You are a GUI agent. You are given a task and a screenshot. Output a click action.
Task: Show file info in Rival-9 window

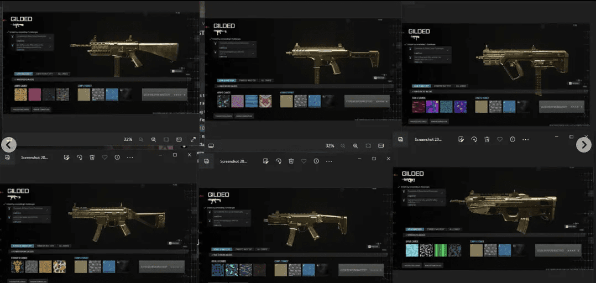point(316,161)
